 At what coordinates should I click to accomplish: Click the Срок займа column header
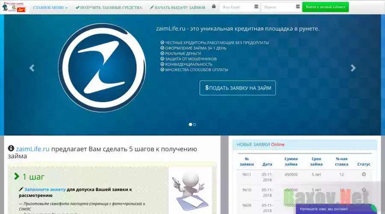pos(316,162)
